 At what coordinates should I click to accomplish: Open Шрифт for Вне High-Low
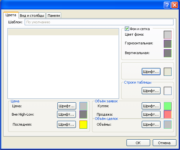tap(66, 114)
